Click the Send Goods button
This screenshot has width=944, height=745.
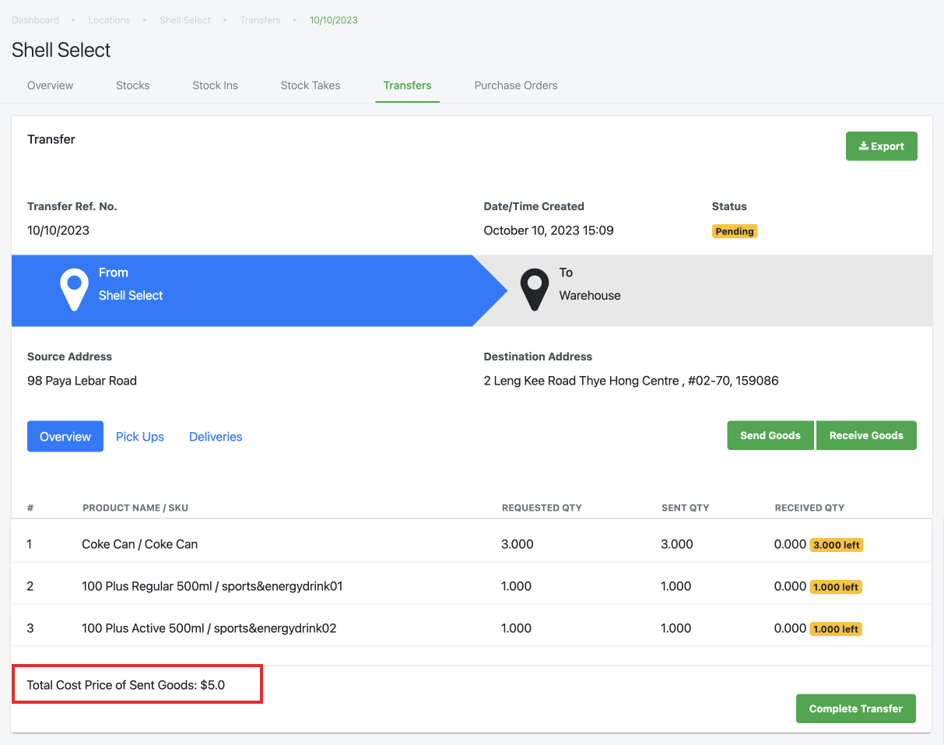pyautogui.click(x=770, y=435)
